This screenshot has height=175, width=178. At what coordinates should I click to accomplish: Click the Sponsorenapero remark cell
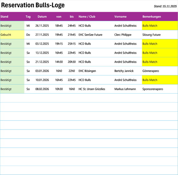(153, 89)
